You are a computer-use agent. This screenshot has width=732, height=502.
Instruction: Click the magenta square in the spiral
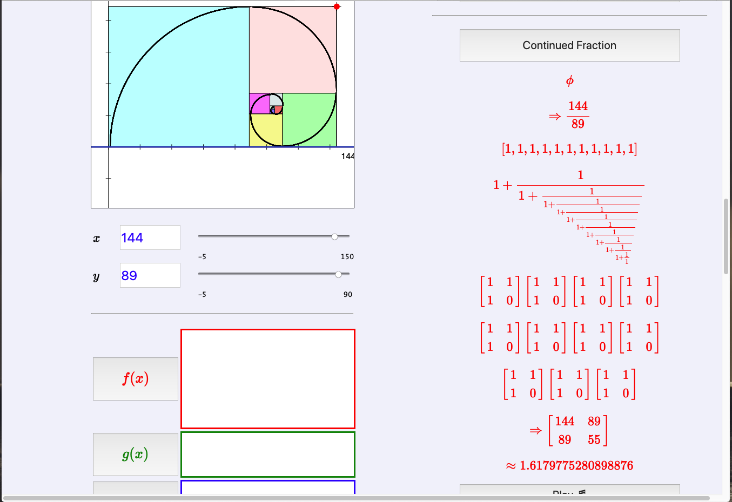click(x=258, y=104)
